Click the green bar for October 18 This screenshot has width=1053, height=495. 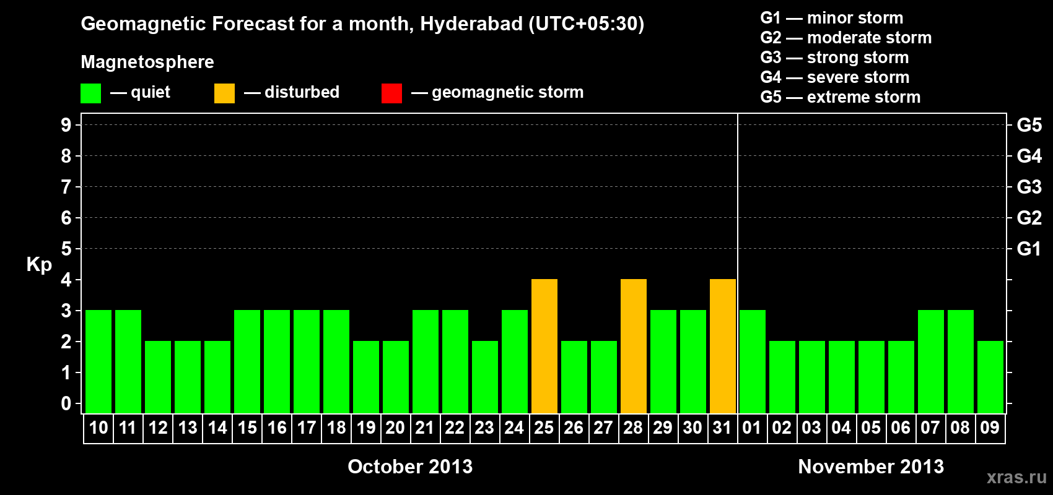pyautogui.click(x=336, y=361)
